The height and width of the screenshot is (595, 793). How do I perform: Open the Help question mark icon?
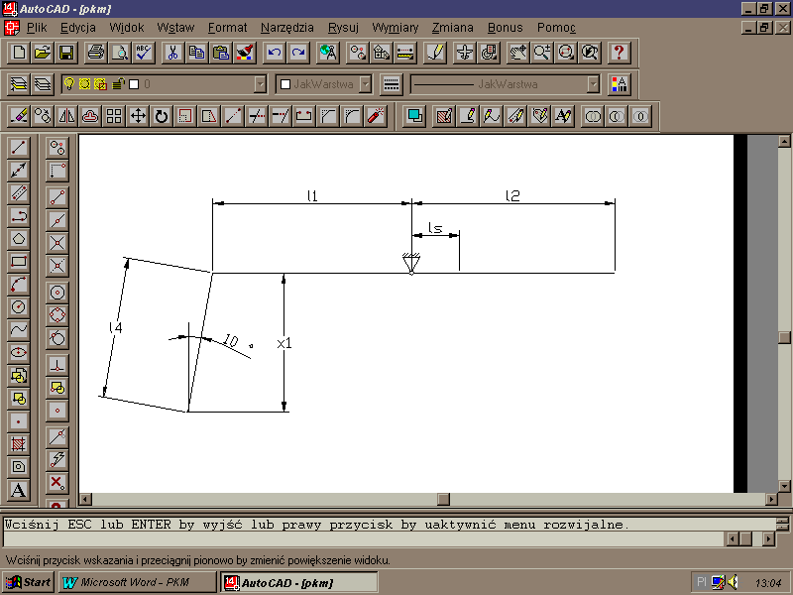tap(619, 53)
